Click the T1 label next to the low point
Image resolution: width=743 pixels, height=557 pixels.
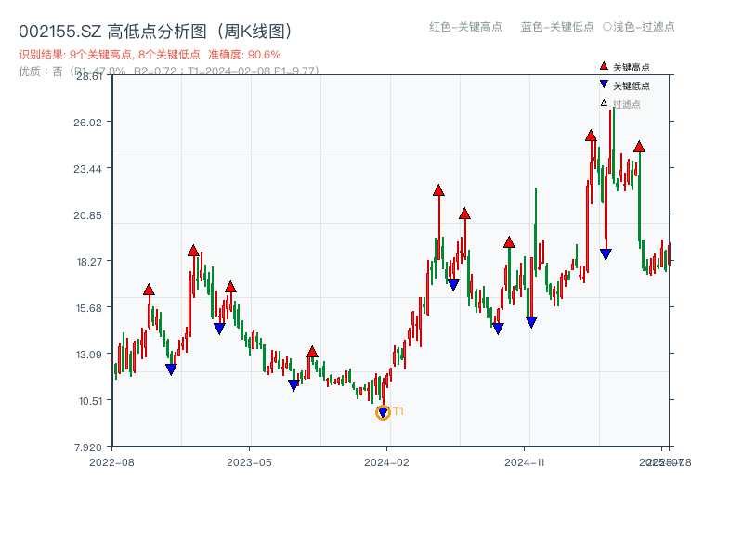click(x=398, y=408)
